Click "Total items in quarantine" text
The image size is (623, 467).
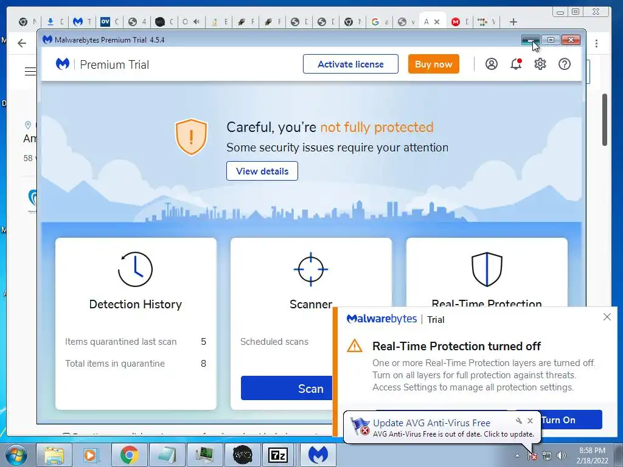coord(115,364)
